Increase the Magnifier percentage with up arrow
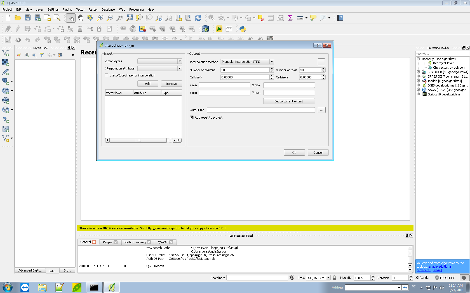The image size is (470, 293). click(373, 276)
